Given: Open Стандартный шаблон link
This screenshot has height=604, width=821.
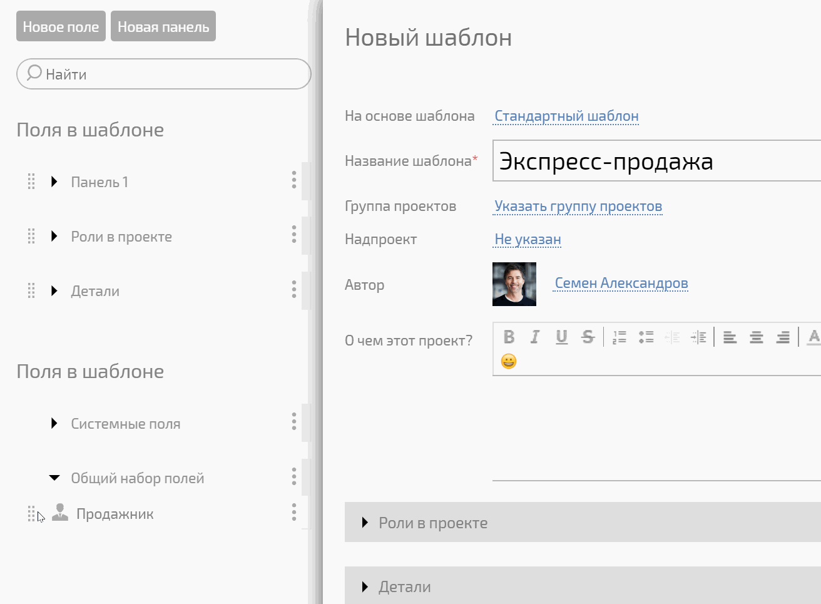Looking at the screenshot, I should pyautogui.click(x=566, y=116).
